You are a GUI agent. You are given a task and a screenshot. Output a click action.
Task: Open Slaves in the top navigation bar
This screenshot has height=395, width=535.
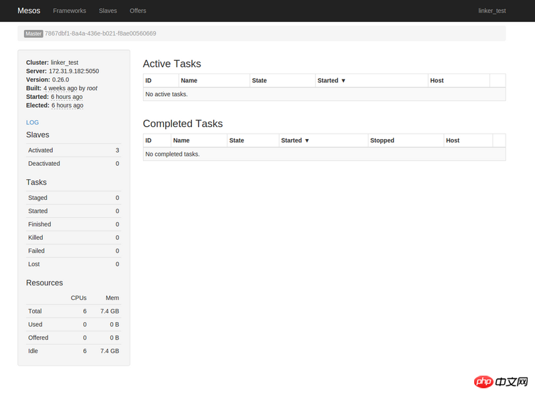pos(108,11)
